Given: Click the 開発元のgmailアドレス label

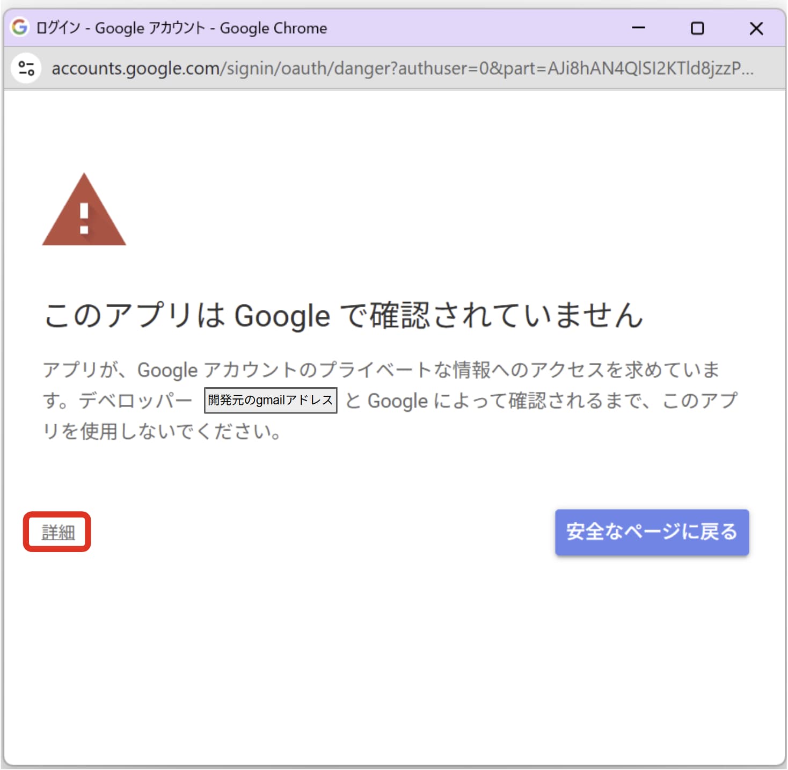Looking at the screenshot, I should (x=271, y=400).
